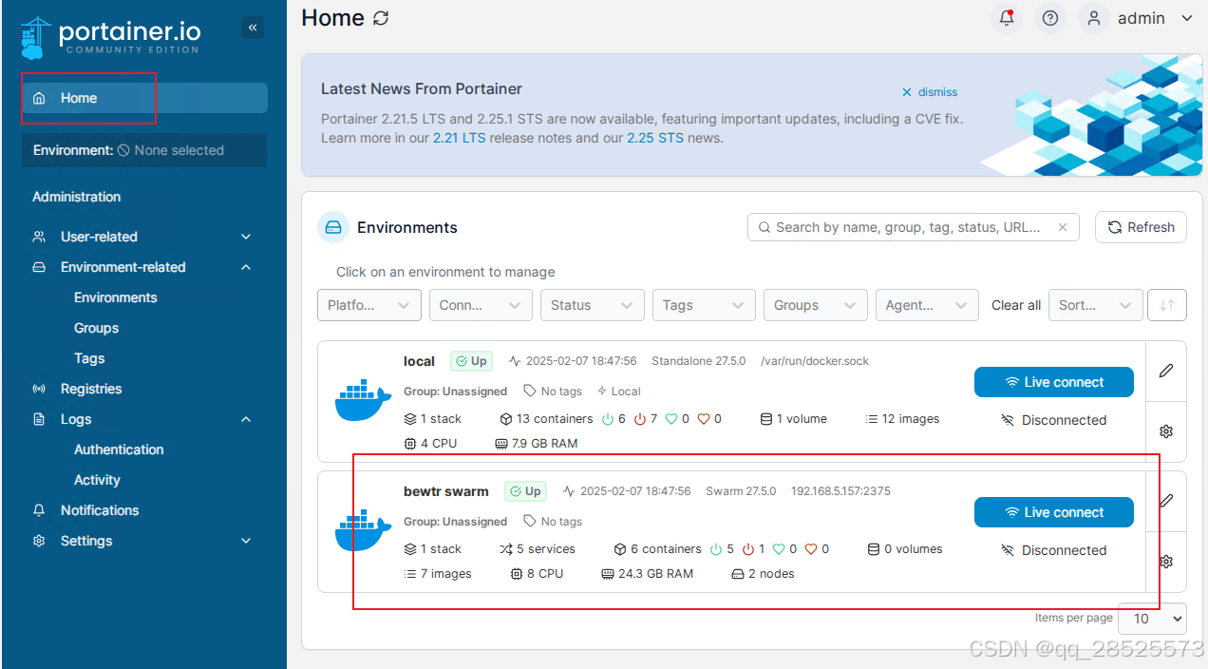1208x669 pixels.
Task: Change Items per page dropdown
Action: tap(1152, 619)
